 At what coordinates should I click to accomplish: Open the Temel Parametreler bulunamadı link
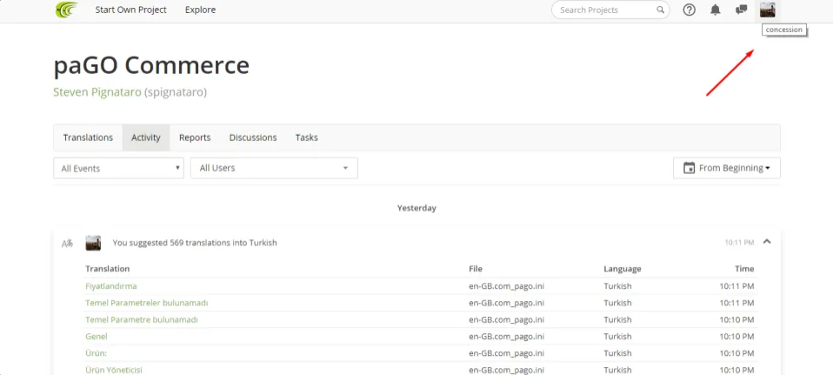pos(147,303)
